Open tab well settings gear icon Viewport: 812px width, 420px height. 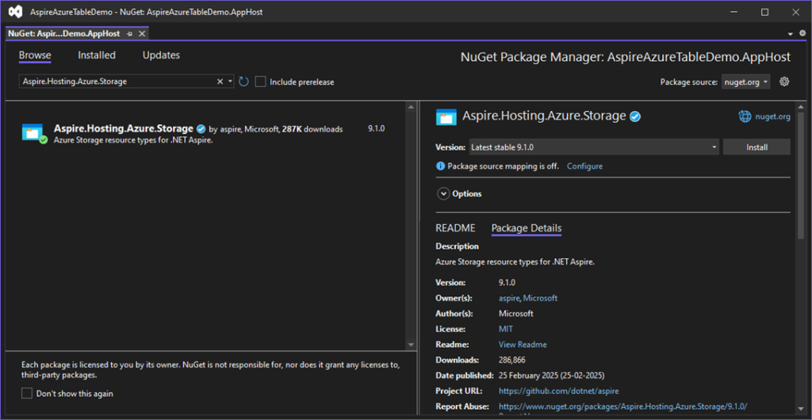802,33
